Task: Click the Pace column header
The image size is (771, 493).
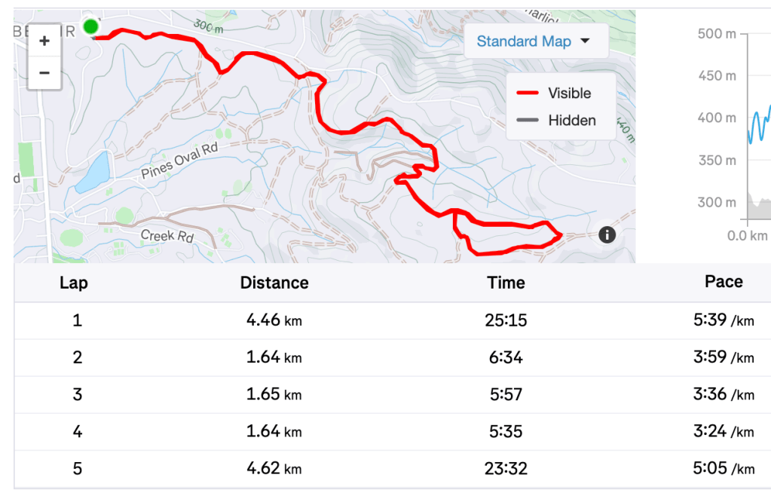Action: coord(724,282)
